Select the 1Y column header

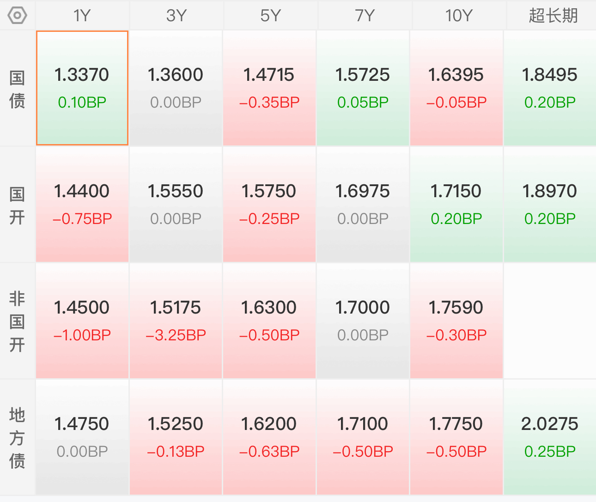[x=82, y=16]
